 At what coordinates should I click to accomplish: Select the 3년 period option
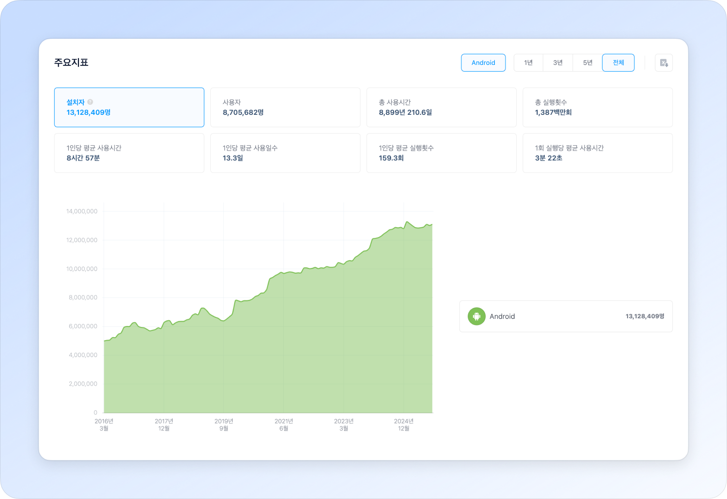pos(558,63)
